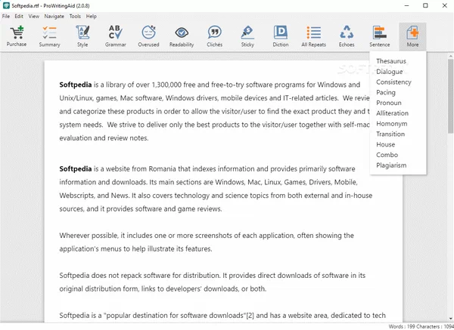Run the Grammar check
Screen dimensions: 454x330
(116, 36)
